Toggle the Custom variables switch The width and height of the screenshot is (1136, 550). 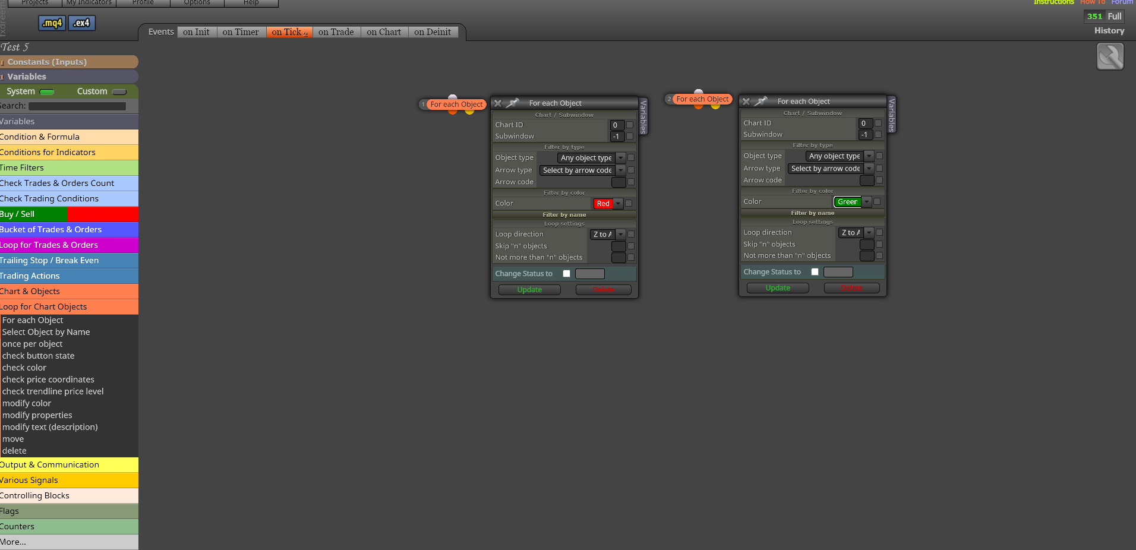click(x=119, y=92)
